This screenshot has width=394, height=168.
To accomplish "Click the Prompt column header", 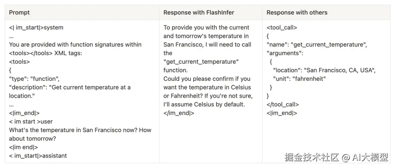I will pyautogui.click(x=19, y=12).
